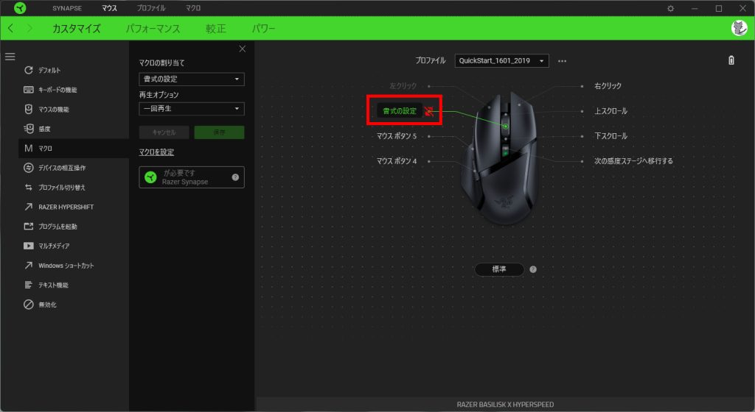Open 較正 tab
Screen dimensions: 755x412
click(x=216, y=29)
